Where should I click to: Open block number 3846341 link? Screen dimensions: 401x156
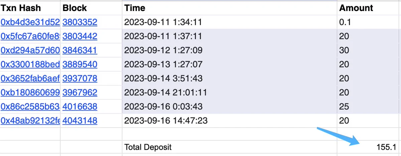[x=80, y=50]
